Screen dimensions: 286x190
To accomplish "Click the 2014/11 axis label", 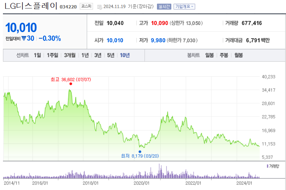I will 12,183.
